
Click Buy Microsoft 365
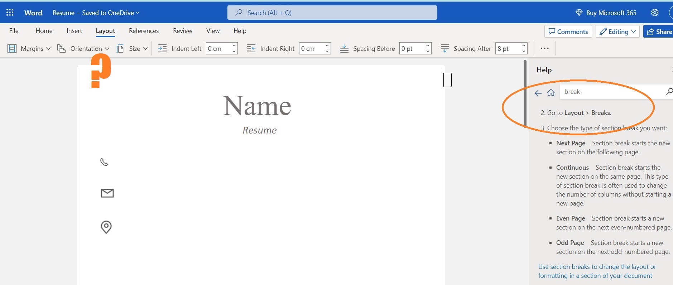point(606,13)
